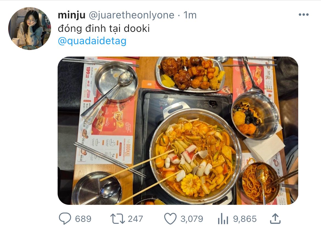Retweet using the retweet arrows icon
The image size is (321, 232).
click(x=117, y=219)
